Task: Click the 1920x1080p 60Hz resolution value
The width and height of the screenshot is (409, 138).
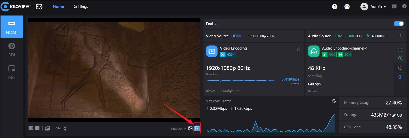Action: point(228,68)
